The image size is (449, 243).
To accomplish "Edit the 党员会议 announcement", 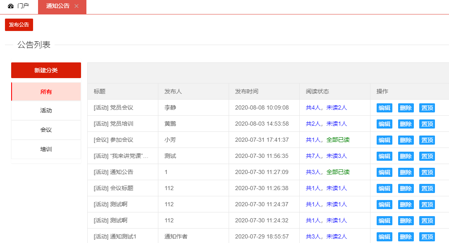I will (x=385, y=108).
